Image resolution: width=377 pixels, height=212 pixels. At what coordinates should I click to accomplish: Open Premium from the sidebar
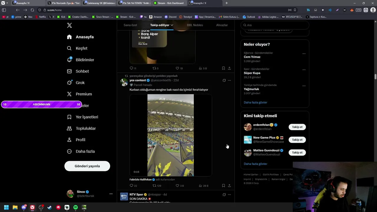[x=79, y=94]
